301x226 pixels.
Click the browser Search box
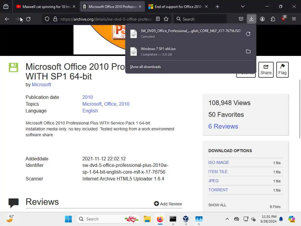200,19
